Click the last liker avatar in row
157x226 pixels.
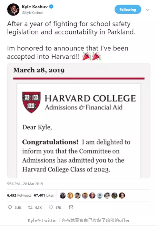click(122, 195)
